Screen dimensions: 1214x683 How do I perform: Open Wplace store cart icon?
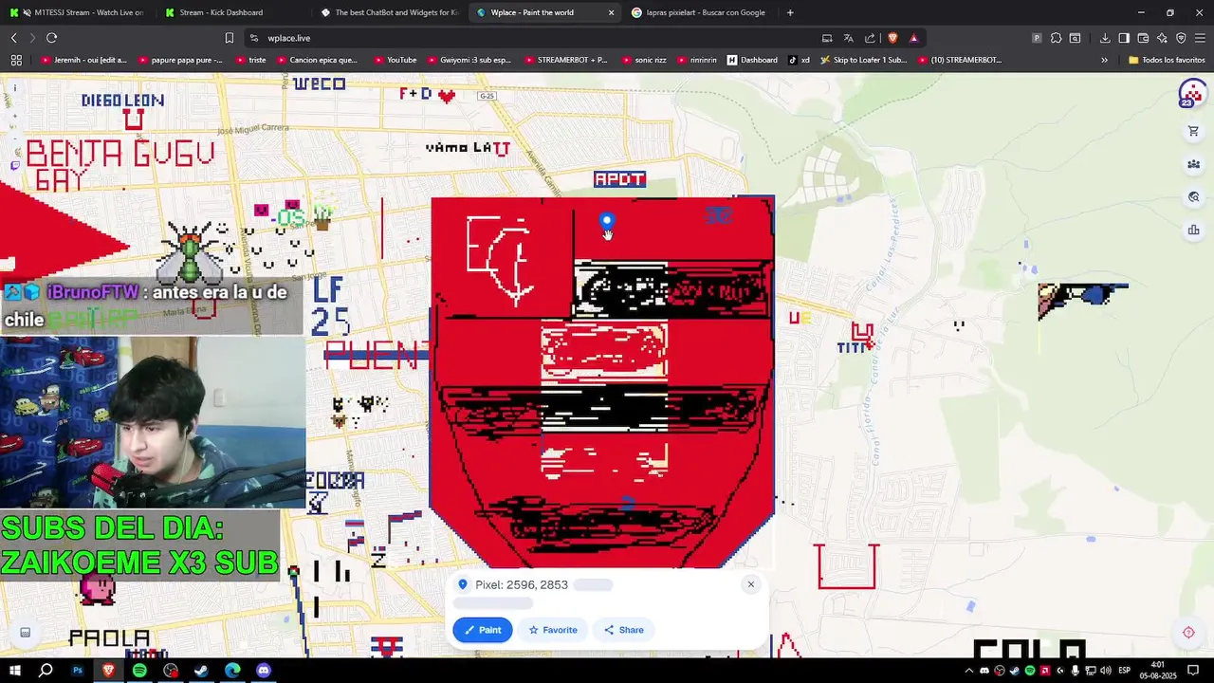(x=1193, y=132)
